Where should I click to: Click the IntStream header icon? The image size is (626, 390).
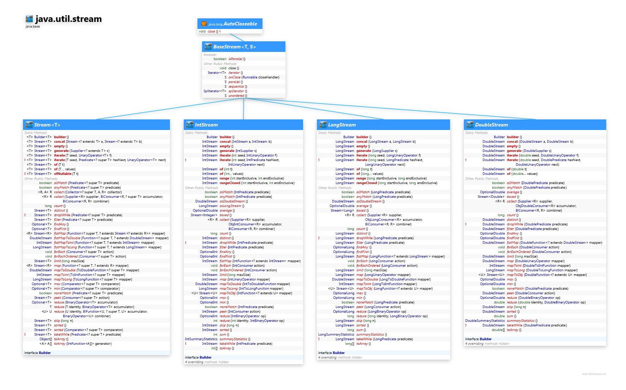tap(190, 125)
